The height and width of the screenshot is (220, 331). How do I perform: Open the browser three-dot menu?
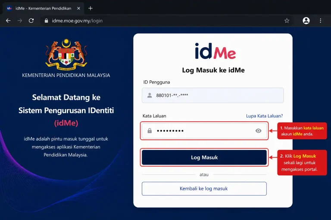[321, 21]
